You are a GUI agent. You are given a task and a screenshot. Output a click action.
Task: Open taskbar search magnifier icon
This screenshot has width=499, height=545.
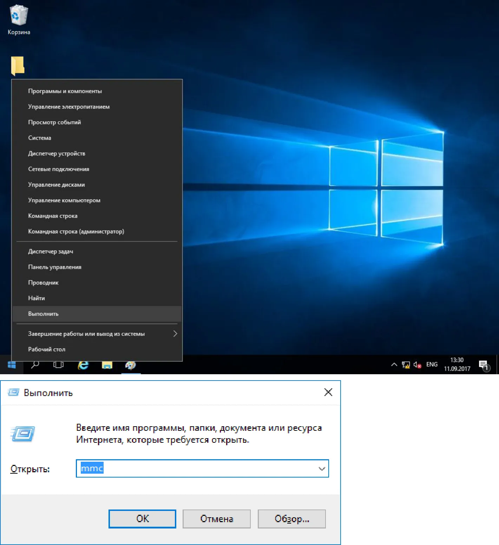pyautogui.click(x=35, y=365)
